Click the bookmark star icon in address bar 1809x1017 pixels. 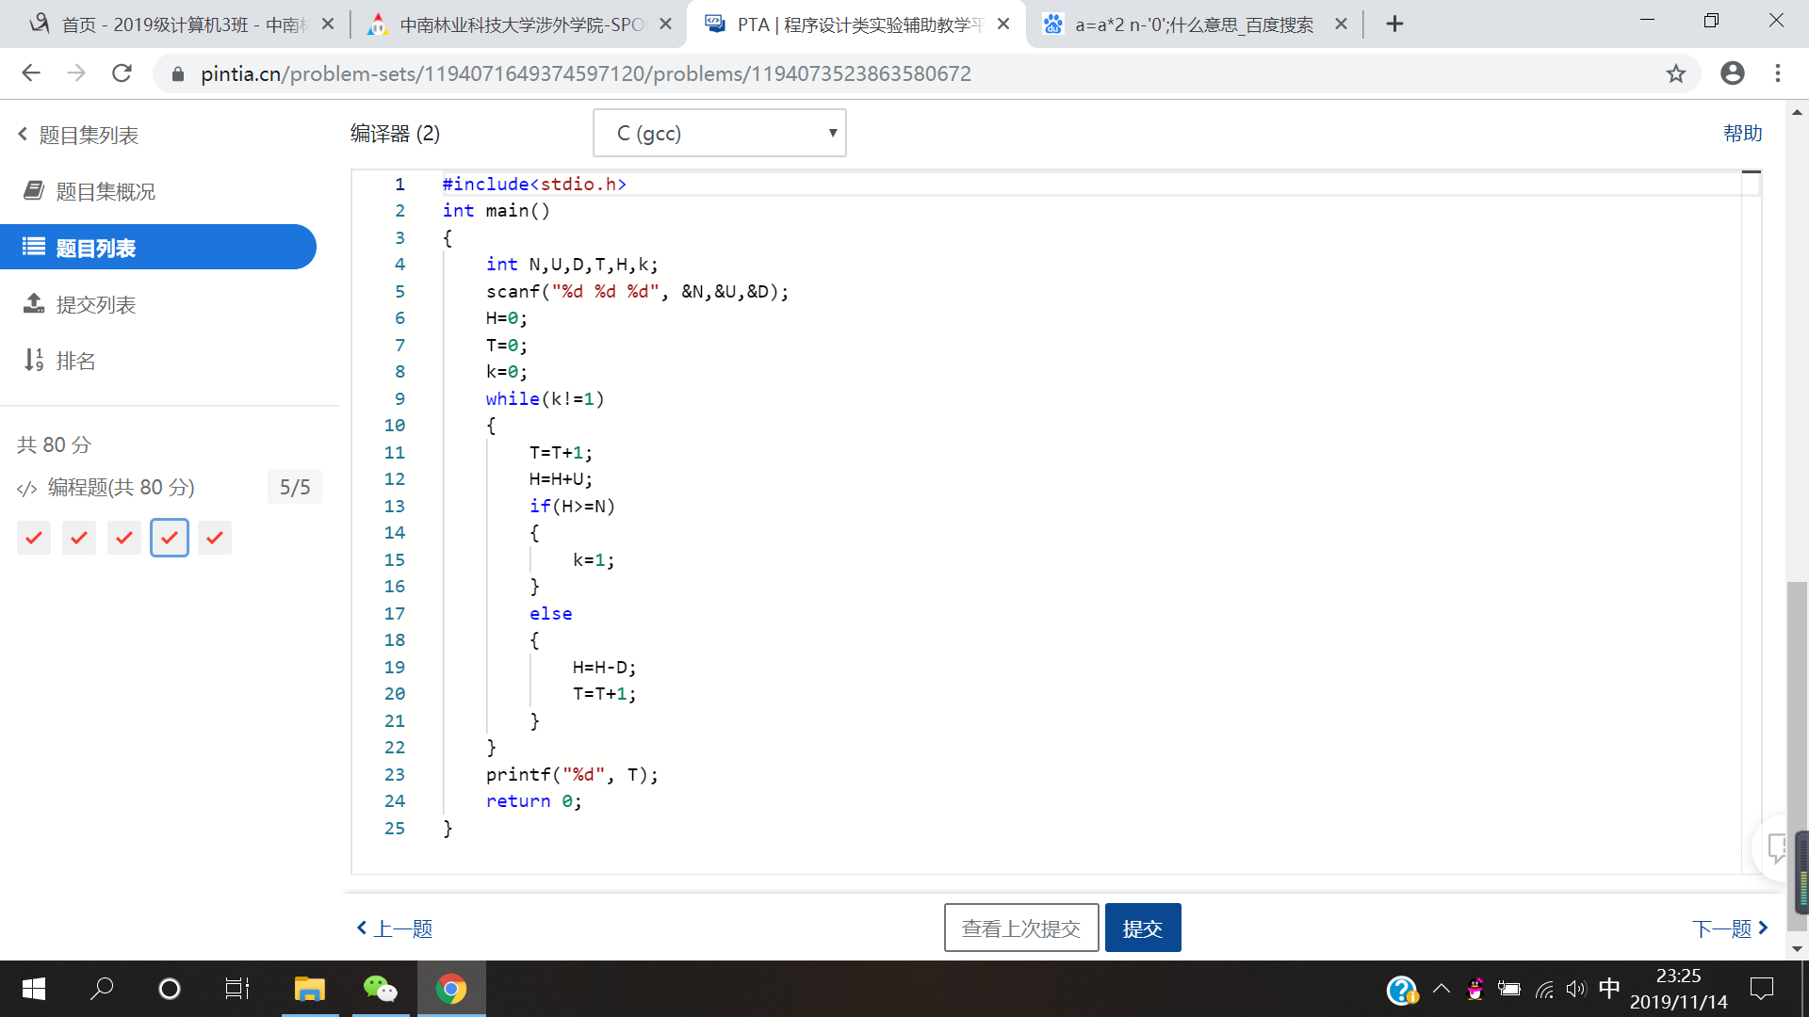(1675, 73)
